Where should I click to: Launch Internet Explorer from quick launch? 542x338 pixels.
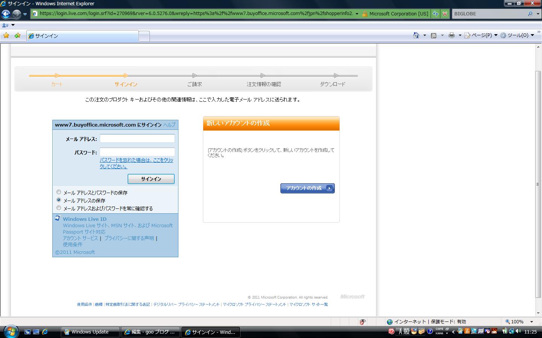pyautogui.click(x=45, y=332)
